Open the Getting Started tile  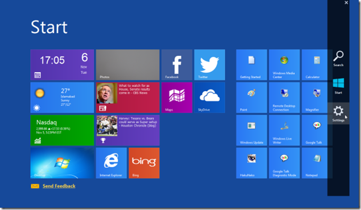(251, 65)
